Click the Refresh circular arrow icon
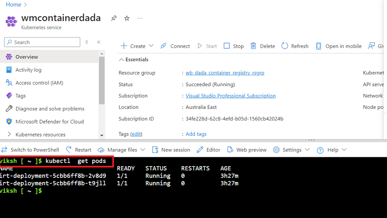Screen dimensions: 387x218 coord(285,46)
